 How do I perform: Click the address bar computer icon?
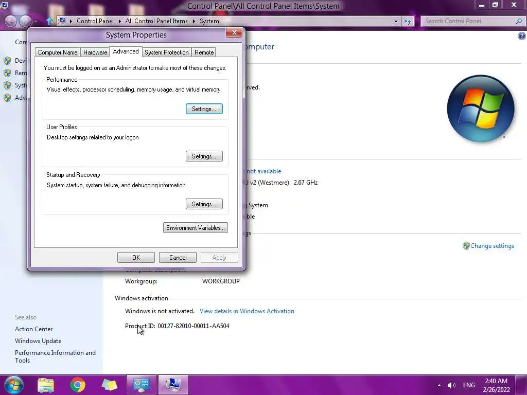point(62,21)
